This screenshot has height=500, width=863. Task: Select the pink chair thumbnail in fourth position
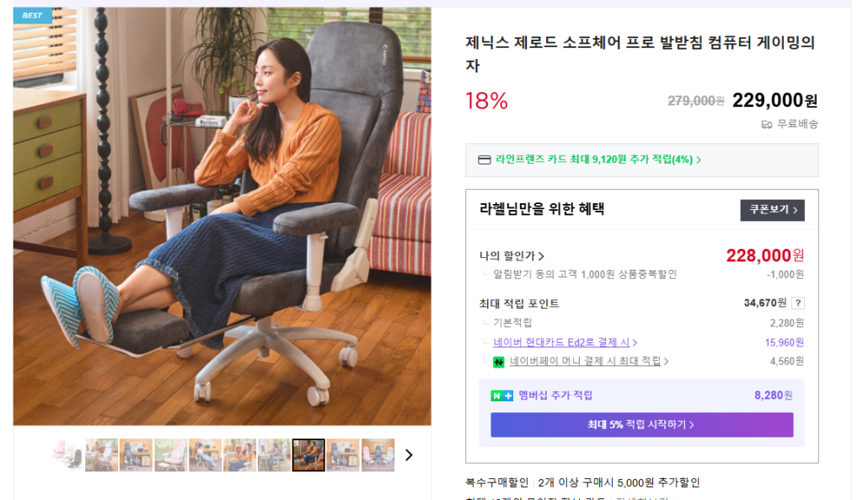click(170, 454)
